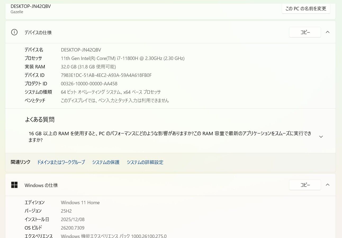Copy the デバイスの仕様 details

[305, 32]
